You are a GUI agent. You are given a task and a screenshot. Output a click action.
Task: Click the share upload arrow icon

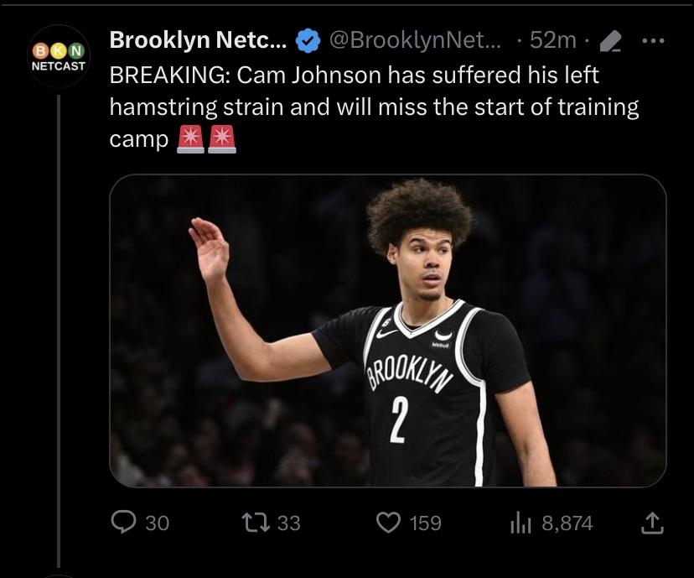652,523
